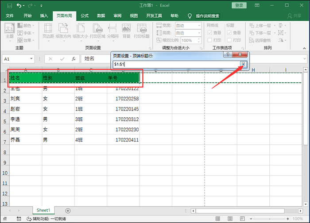Choose paper Orientation
The height and width of the screenshot is (223, 310).
coord(63,32)
